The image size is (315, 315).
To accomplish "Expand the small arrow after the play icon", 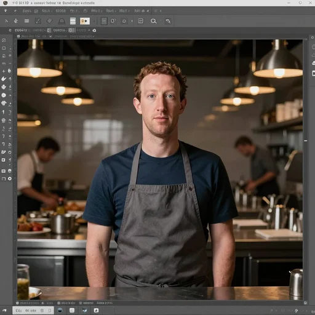I will click(94, 21).
